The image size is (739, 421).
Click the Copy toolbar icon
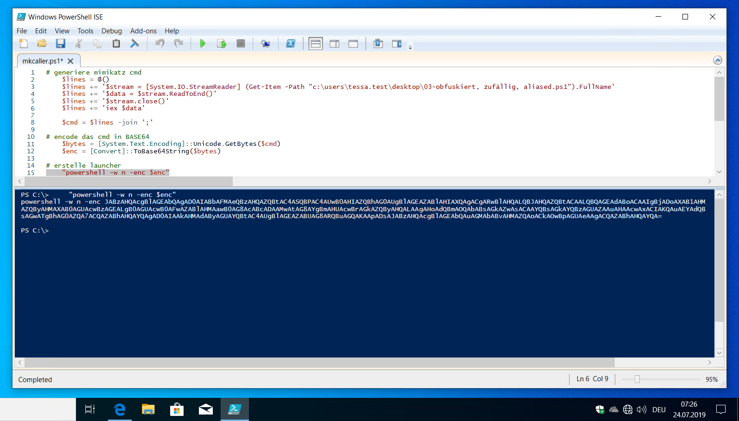(97, 44)
